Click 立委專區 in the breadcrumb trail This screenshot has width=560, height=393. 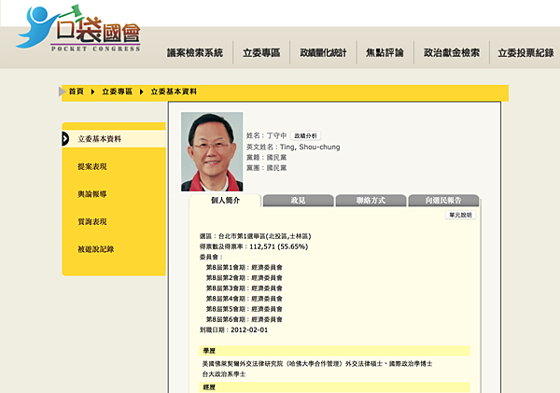click(x=118, y=91)
